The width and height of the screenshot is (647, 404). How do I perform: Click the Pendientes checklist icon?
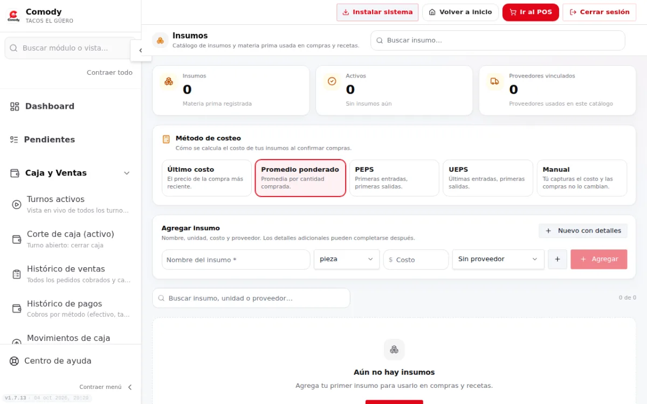point(14,140)
